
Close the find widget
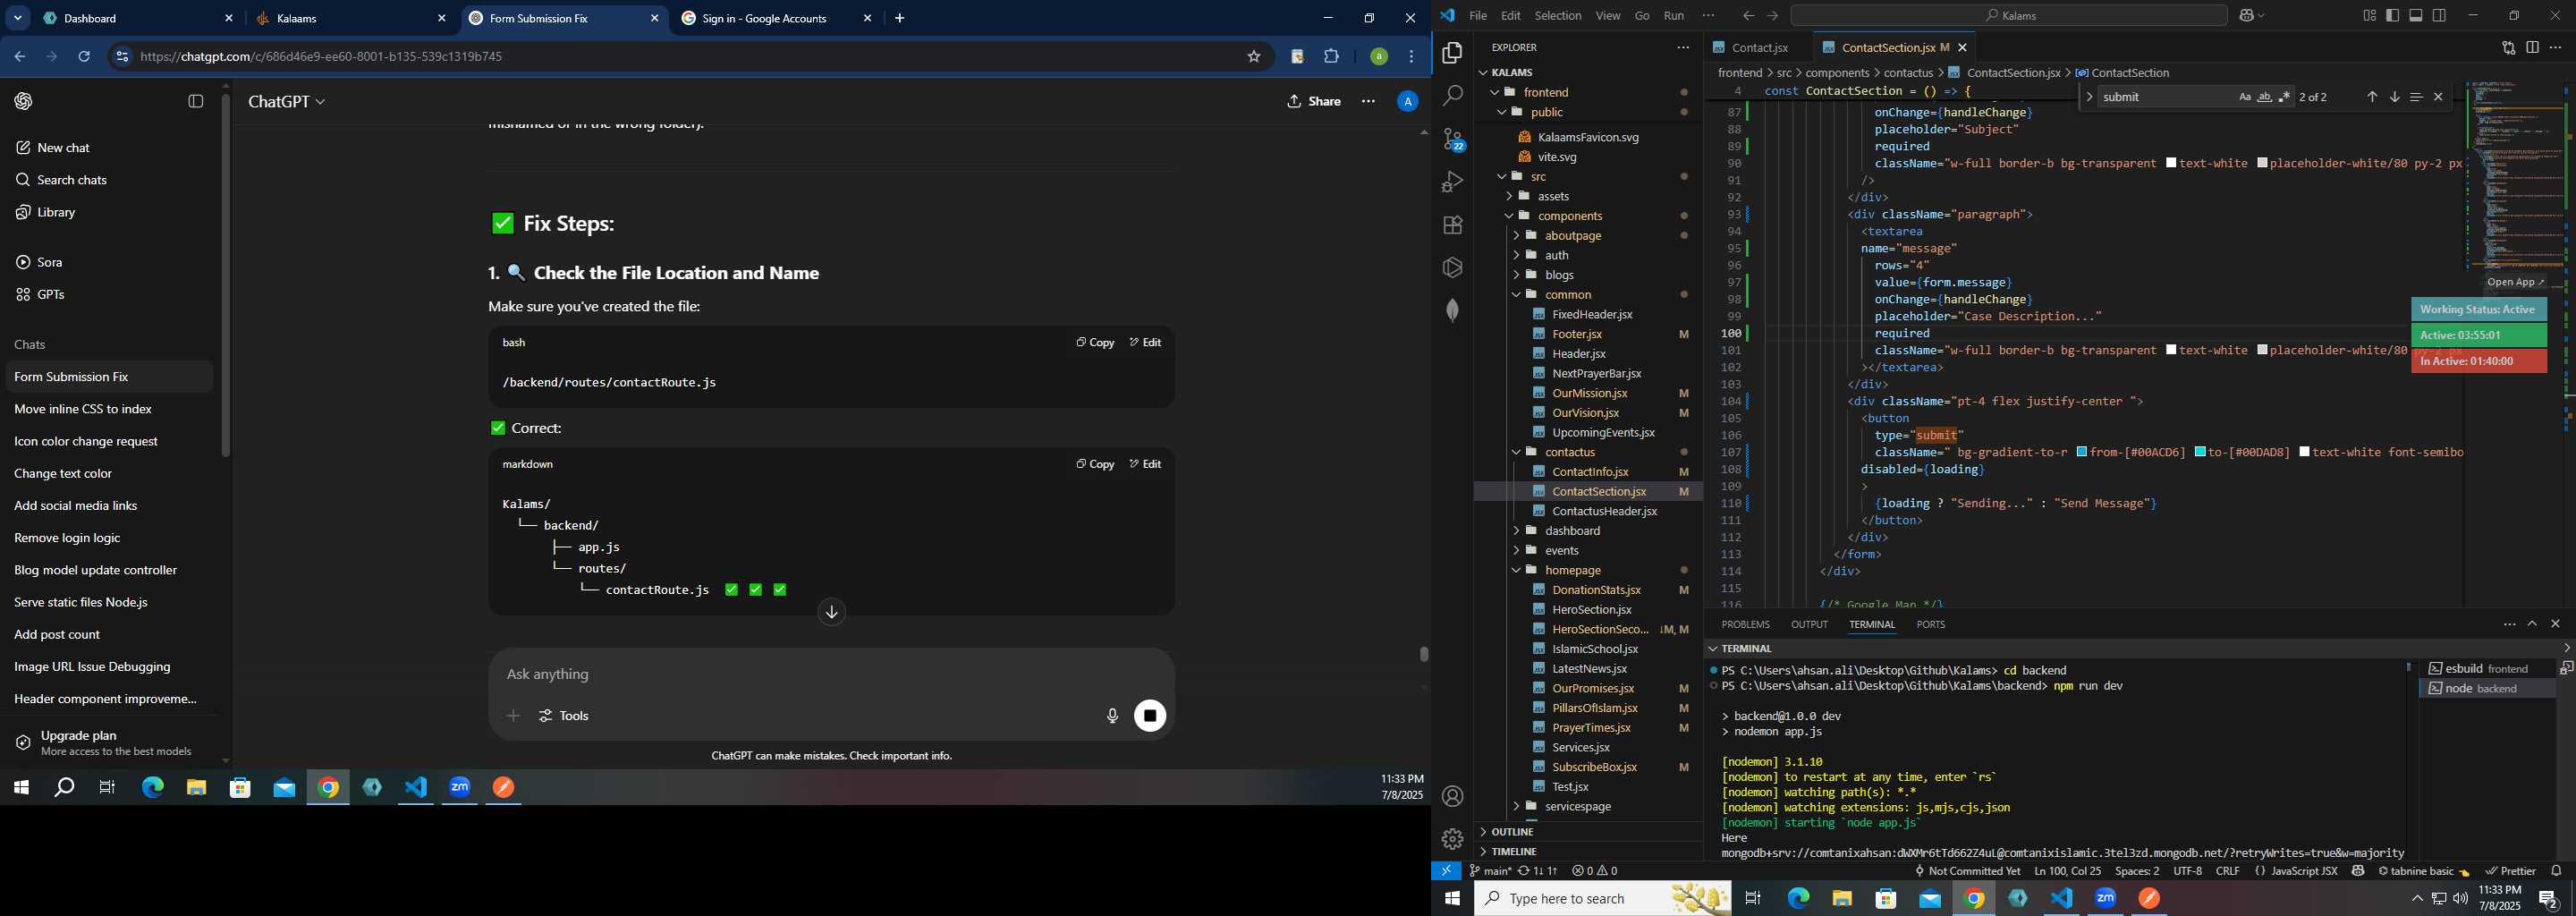click(x=2438, y=97)
